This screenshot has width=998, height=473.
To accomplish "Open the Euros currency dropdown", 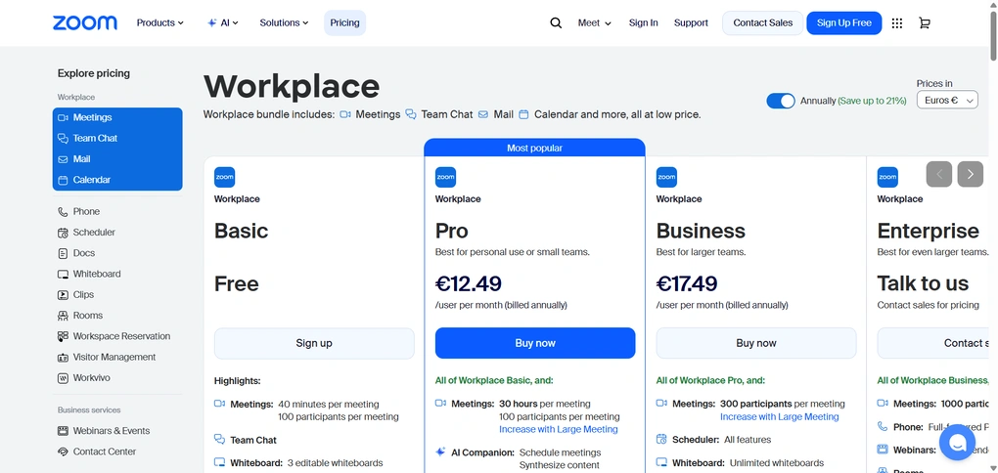I will coord(947,101).
